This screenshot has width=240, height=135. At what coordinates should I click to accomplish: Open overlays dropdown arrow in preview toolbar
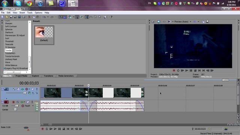[198, 22]
